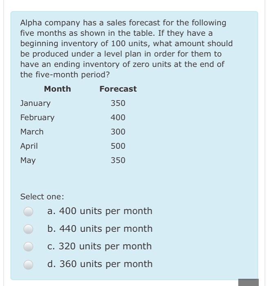The height and width of the screenshot is (286, 269).
Task: Click the answer text '320 units per month'
Action: pyautogui.click(x=105, y=246)
